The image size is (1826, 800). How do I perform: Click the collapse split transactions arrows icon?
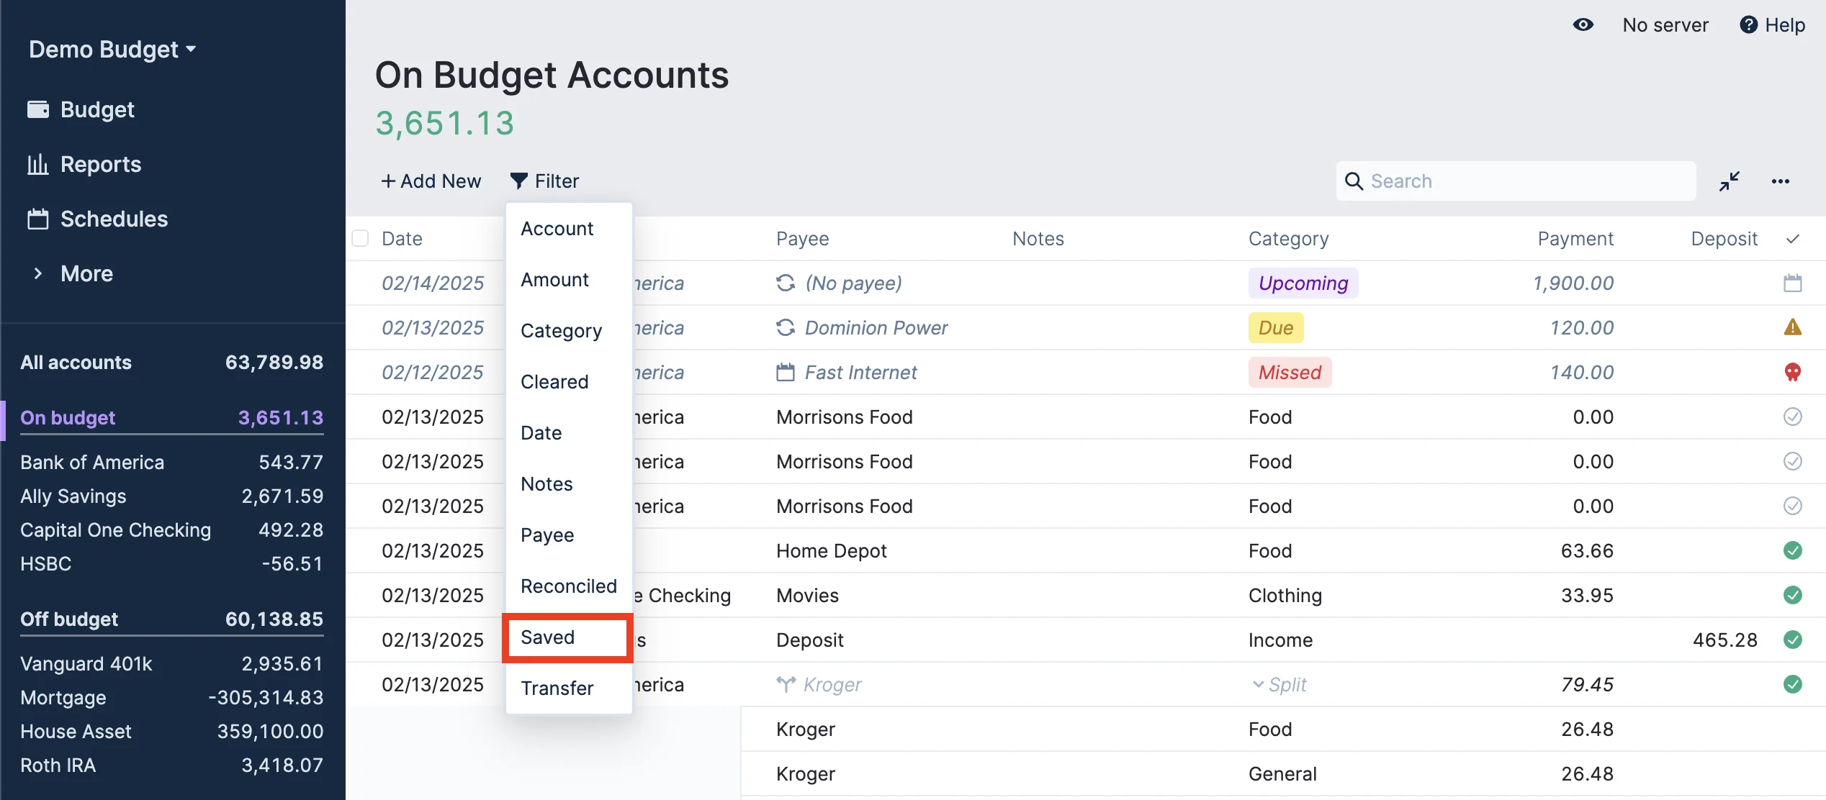[1729, 181]
